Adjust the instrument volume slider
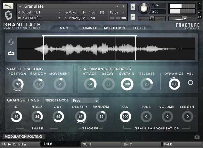This screenshot has height=148, width=203. point(182,19)
